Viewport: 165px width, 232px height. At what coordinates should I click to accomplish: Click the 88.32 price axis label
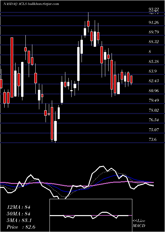tap(154, 42)
